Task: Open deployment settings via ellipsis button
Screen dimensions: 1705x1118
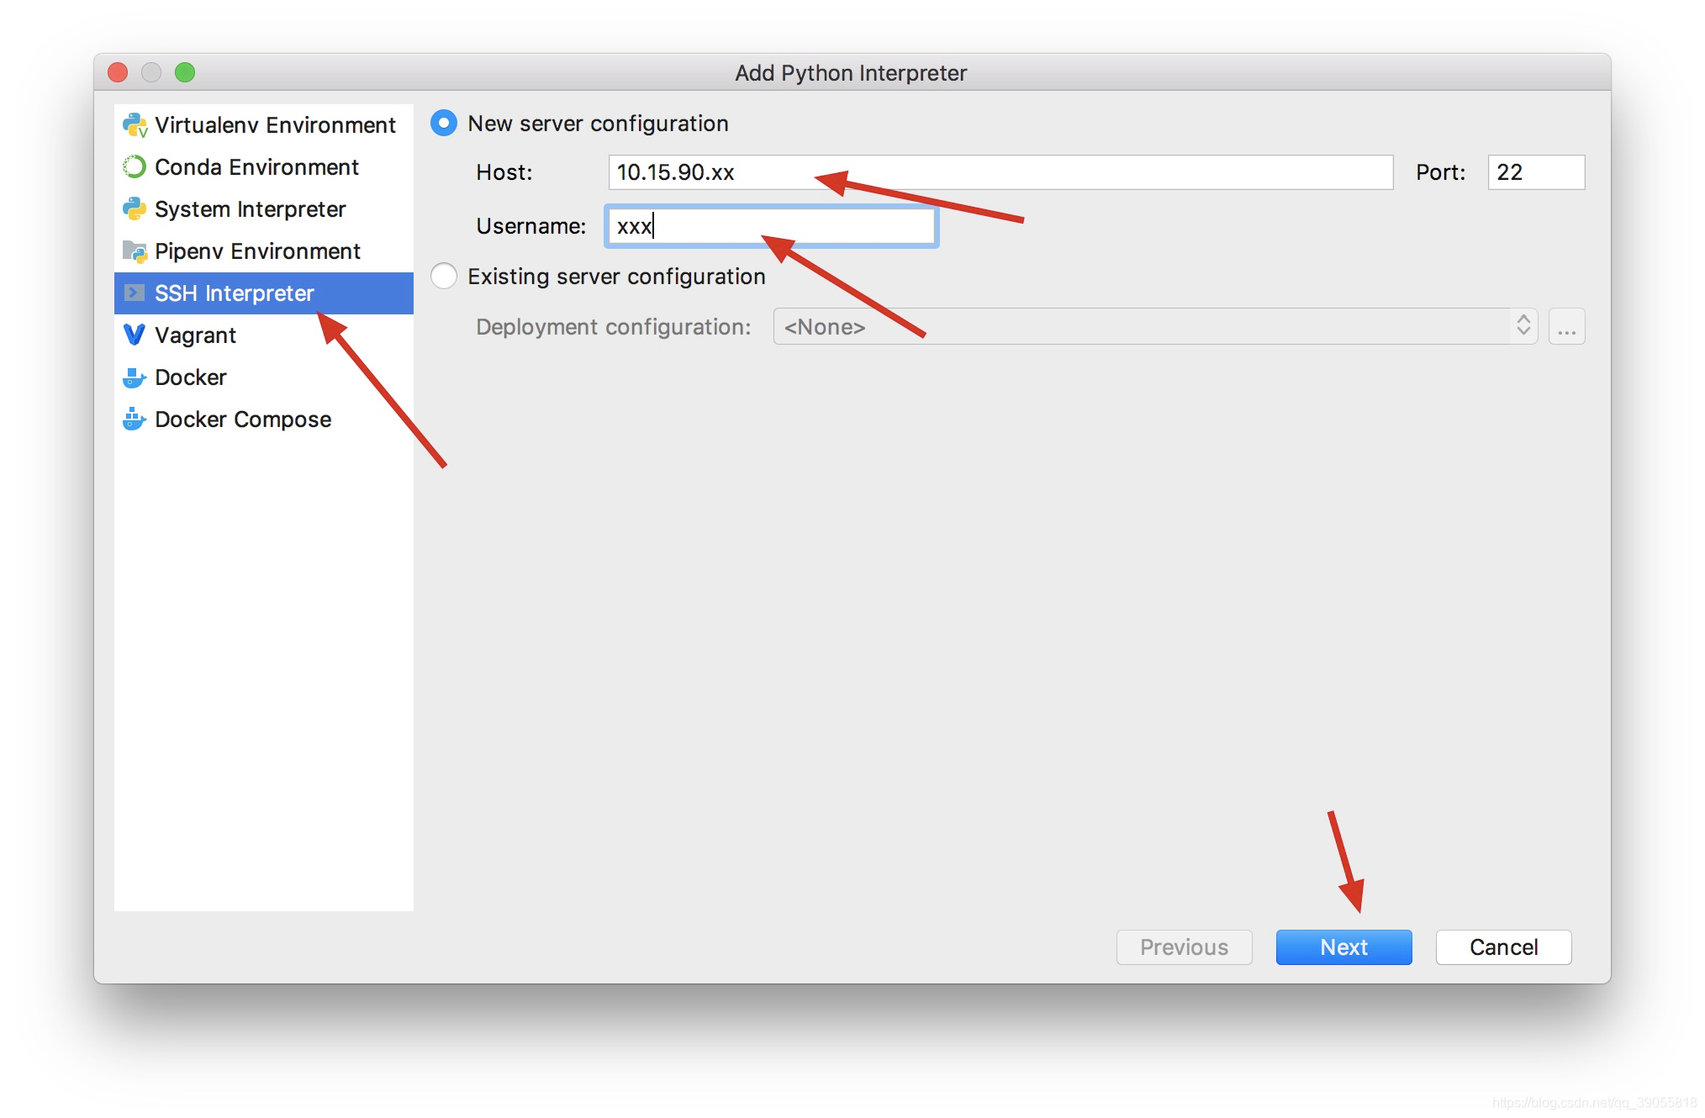Action: 1566,327
